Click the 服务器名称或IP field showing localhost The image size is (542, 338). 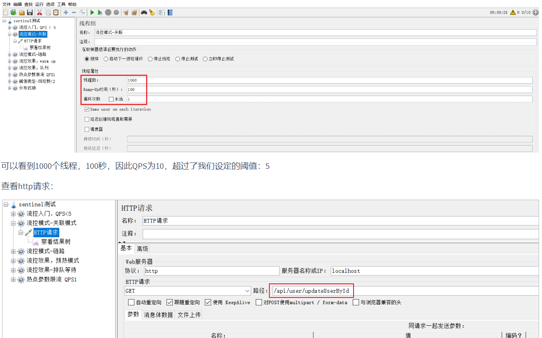click(x=435, y=271)
